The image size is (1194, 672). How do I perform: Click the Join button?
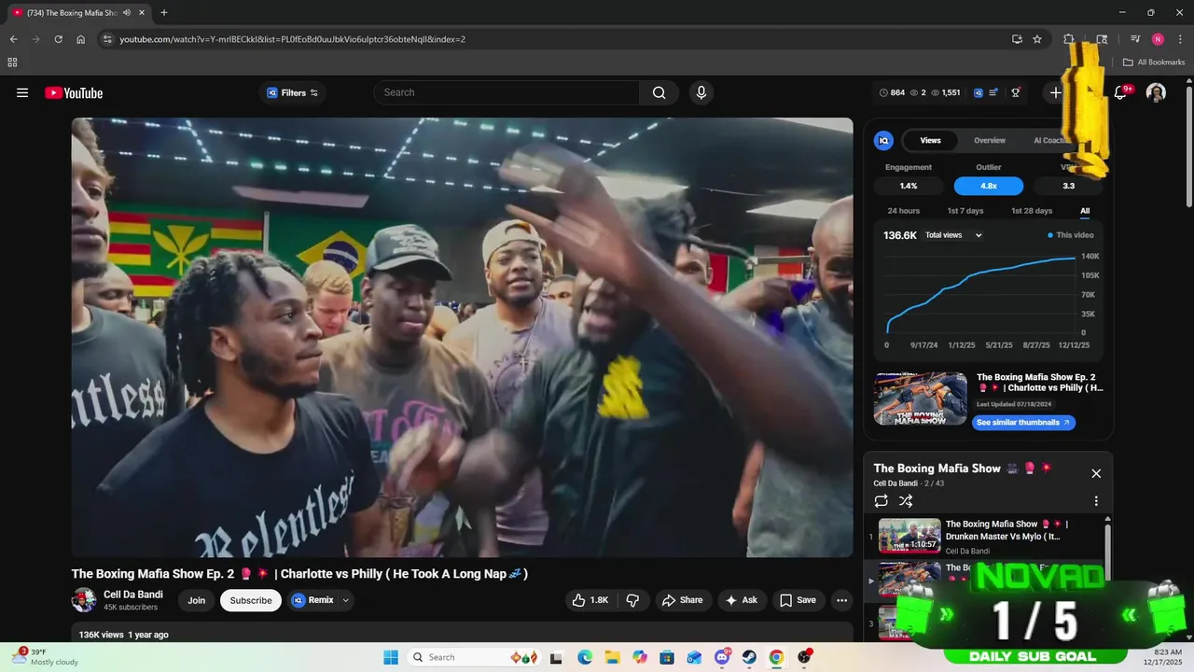coord(196,600)
